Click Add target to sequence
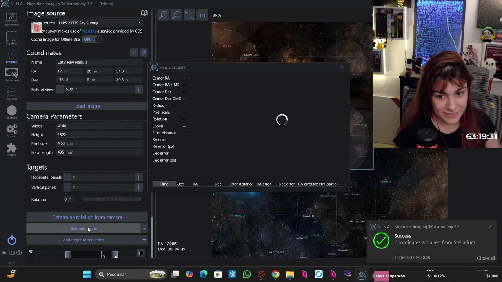Viewport: 502px width, 282px height. click(83, 240)
